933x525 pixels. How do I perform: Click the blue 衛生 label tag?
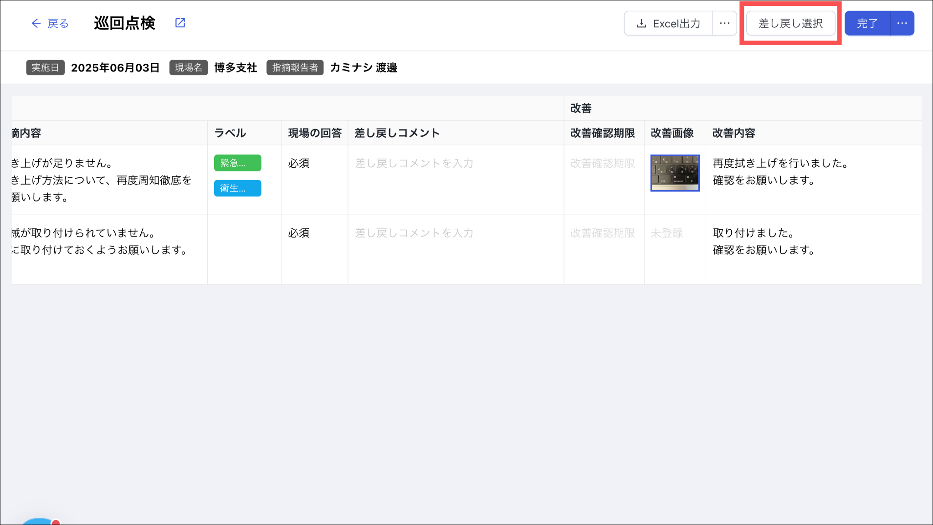coord(237,188)
